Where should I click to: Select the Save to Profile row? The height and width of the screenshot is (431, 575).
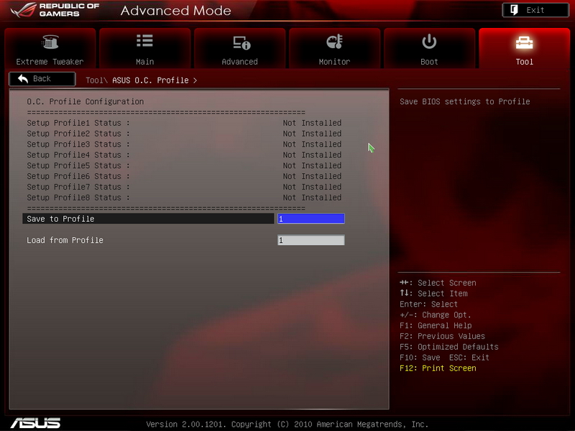[148, 219]
